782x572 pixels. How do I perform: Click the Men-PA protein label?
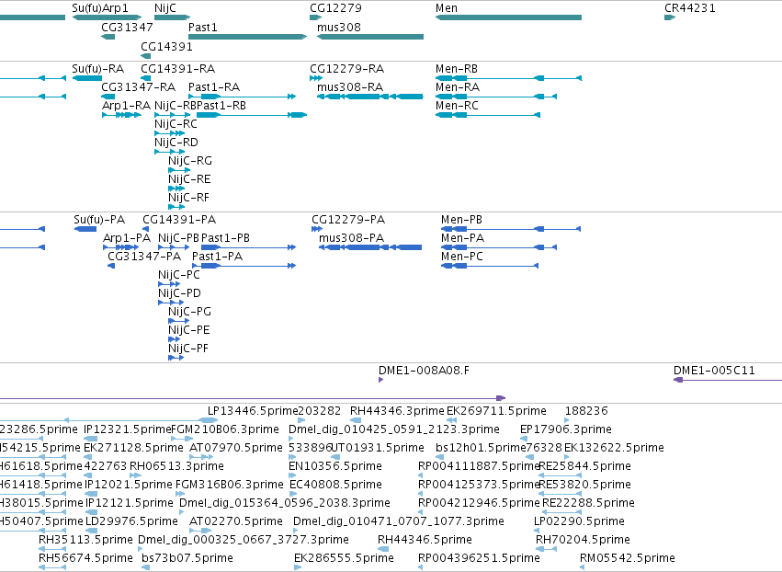click(463, 238)
